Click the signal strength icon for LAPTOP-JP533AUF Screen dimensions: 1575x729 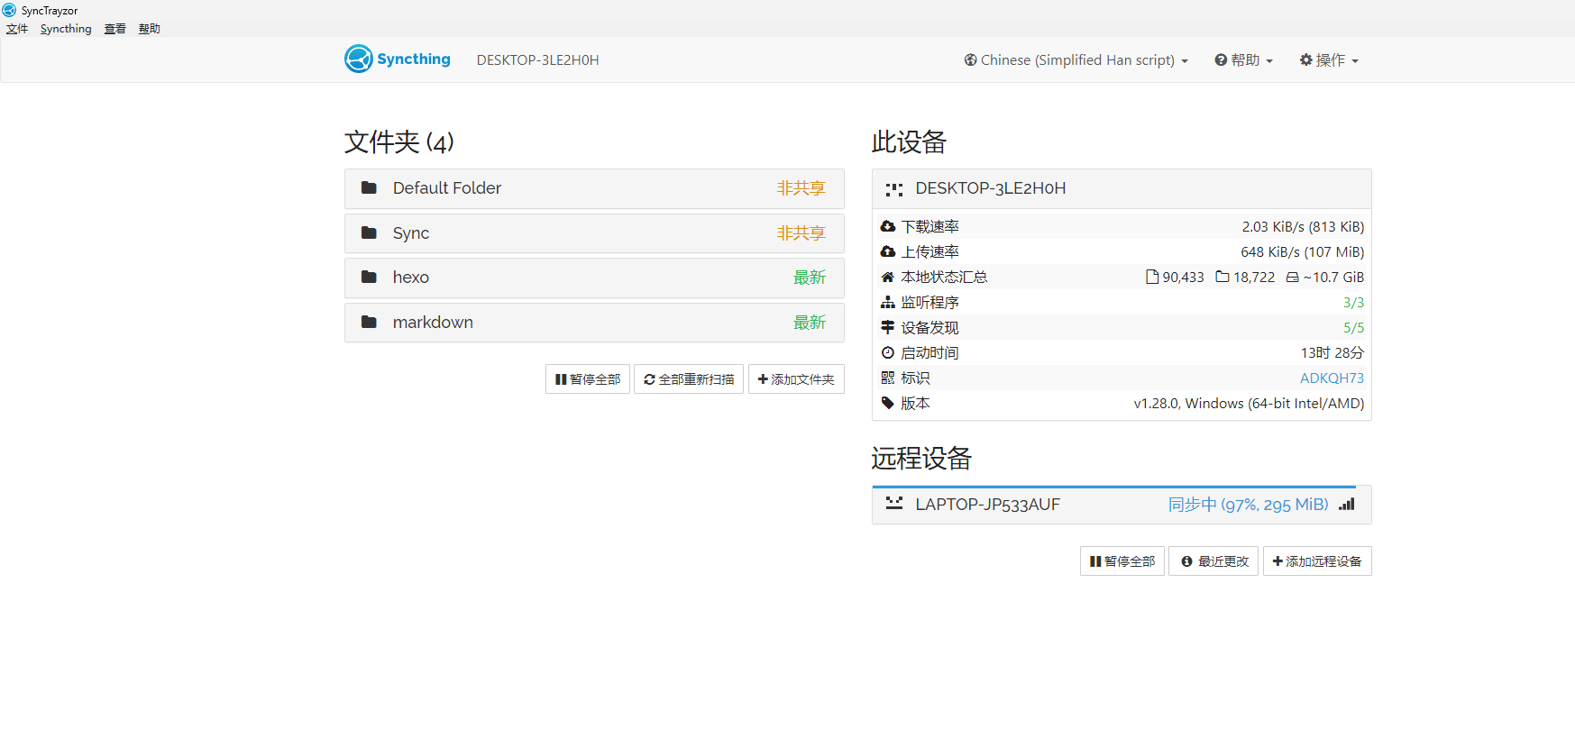tap(1347, 504)
